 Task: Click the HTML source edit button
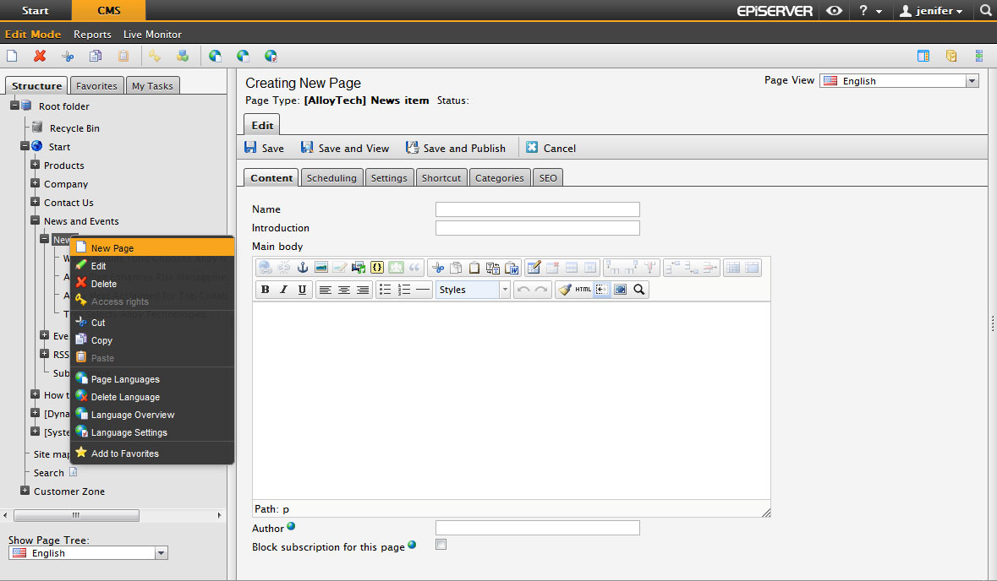(x=583, y=290)
